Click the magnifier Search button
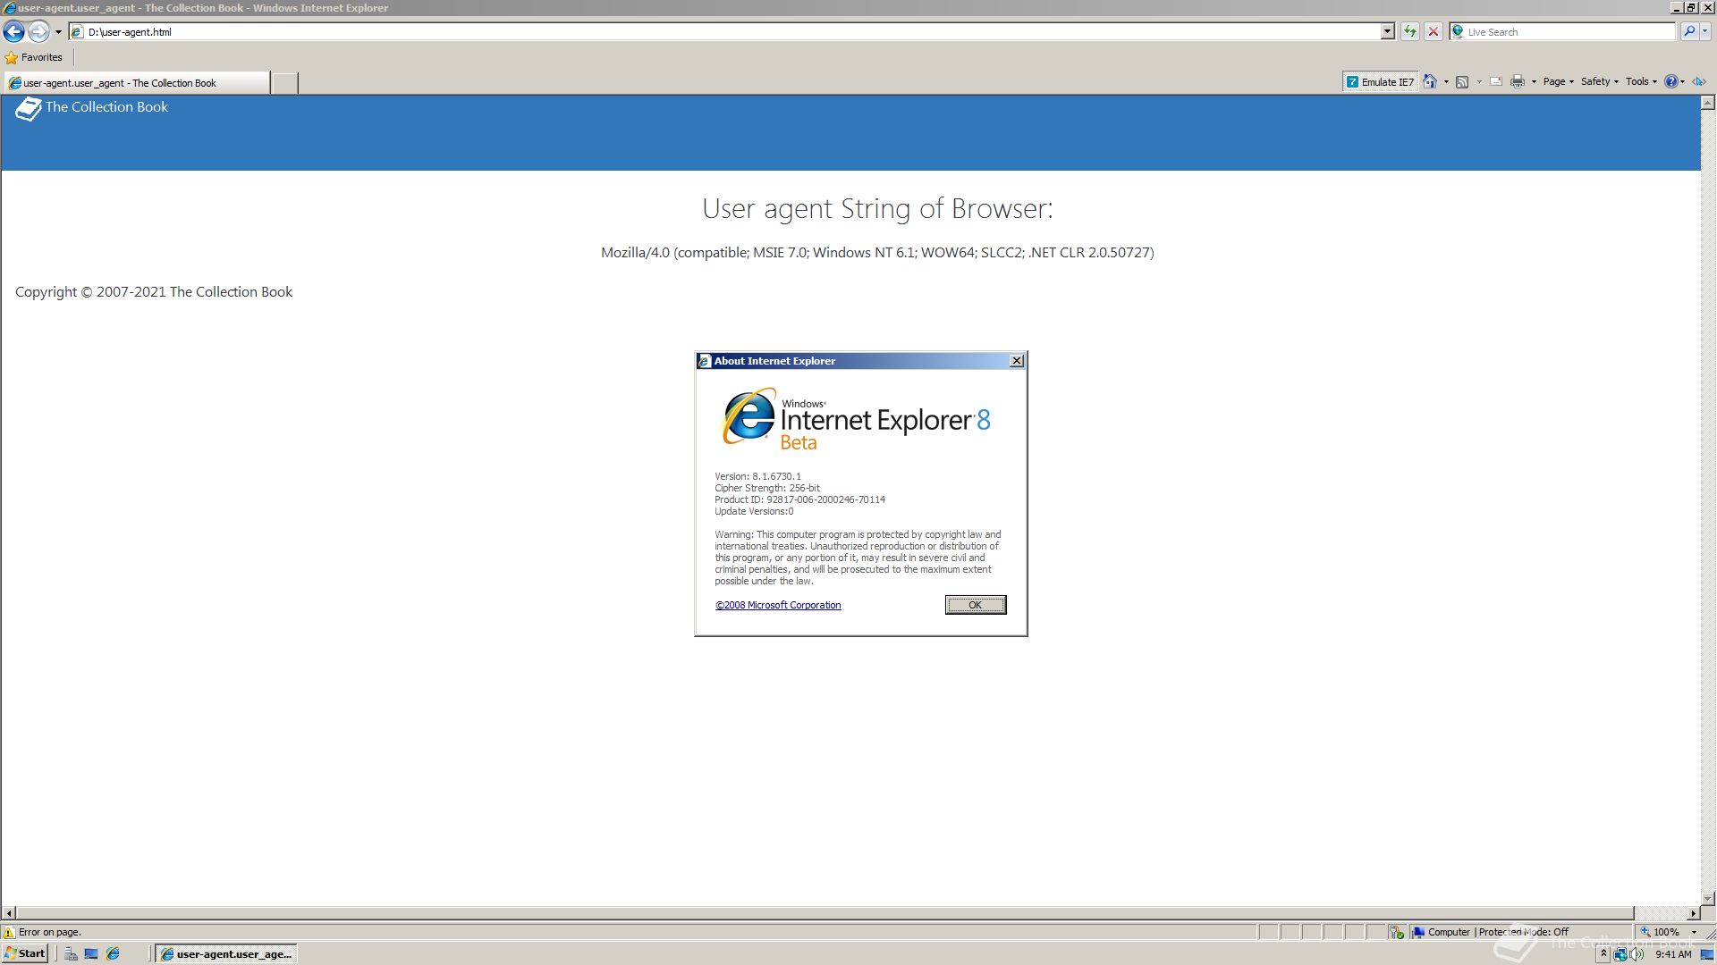 [x=1688, y=31]
